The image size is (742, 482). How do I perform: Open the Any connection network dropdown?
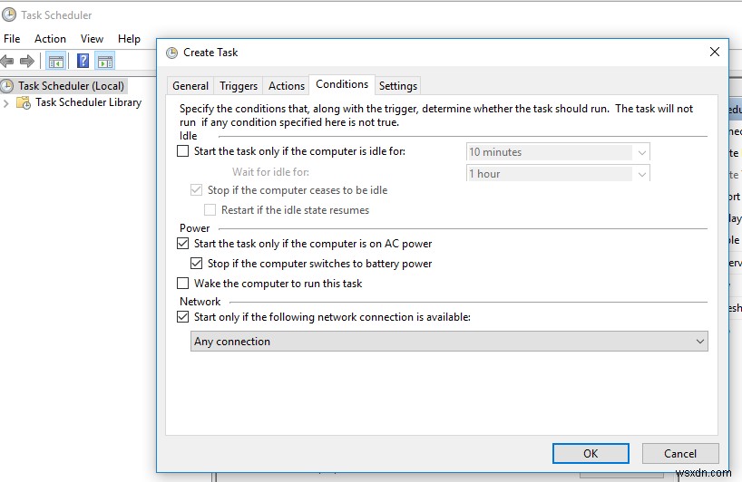pyautogui.click(x=449, y=342)
